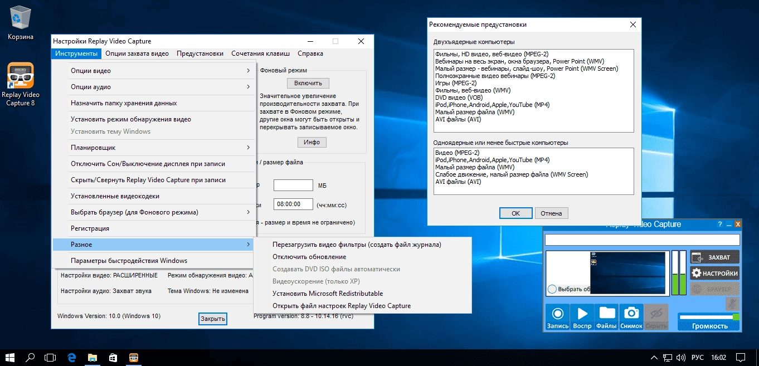Show hidden system tray icons
759x366 pixels.
pos(654,357)
